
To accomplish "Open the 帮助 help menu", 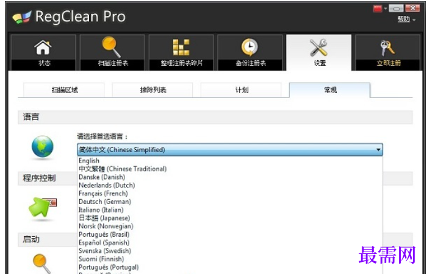I will point(406,19).
